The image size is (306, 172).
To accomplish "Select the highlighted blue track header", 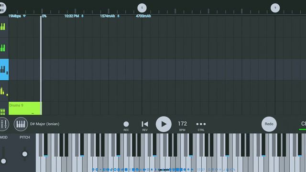I will point(4,69).
